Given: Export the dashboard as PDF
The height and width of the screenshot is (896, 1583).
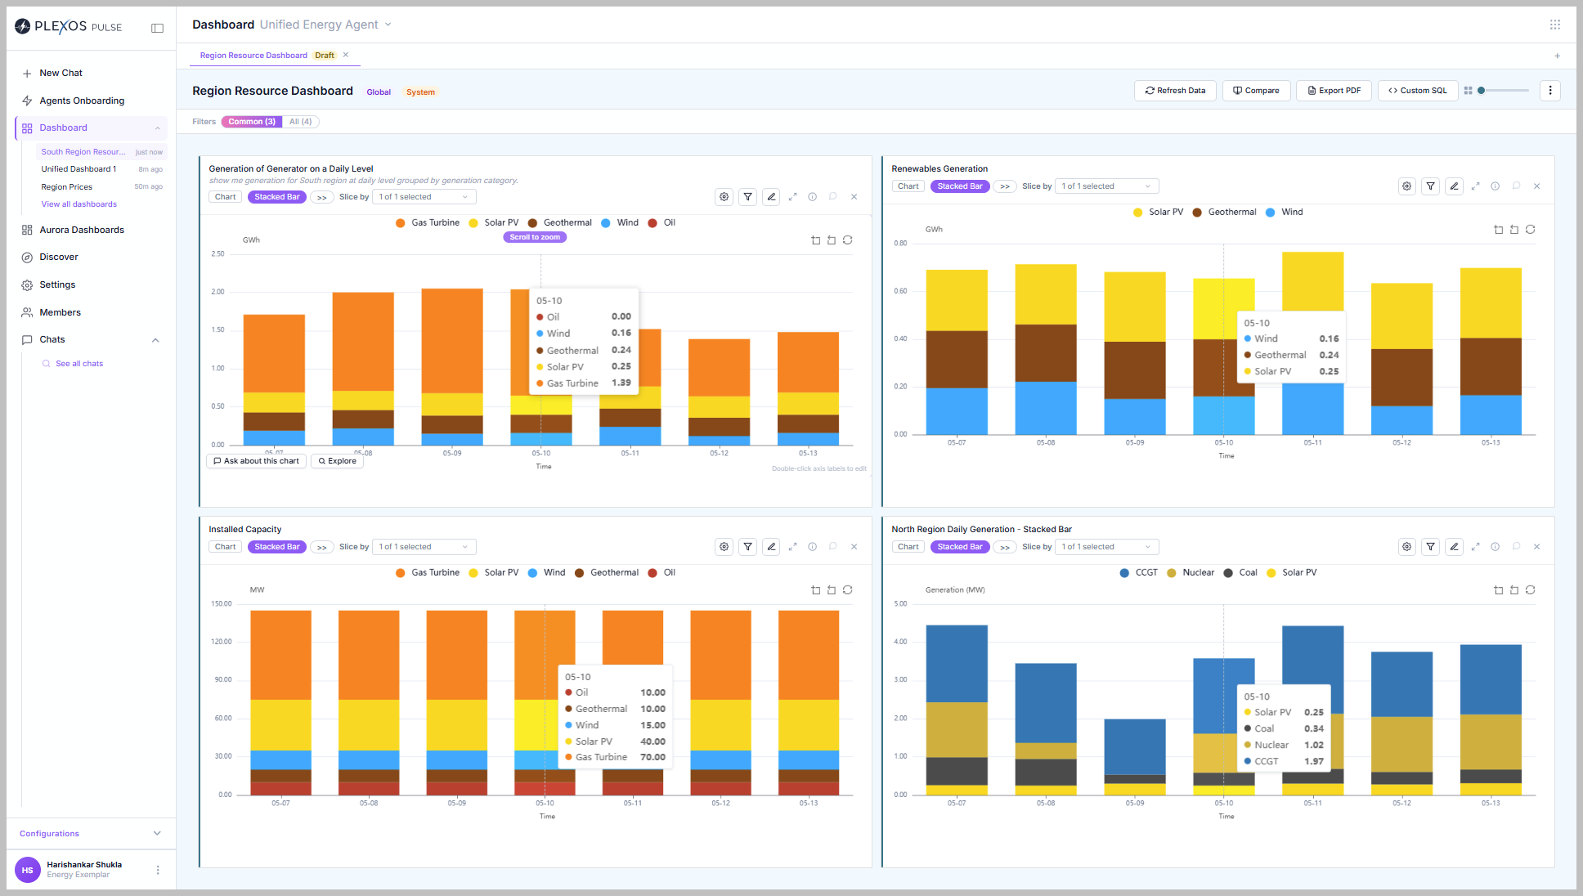Looking at the screenshot, I should tap(1334, 91).
